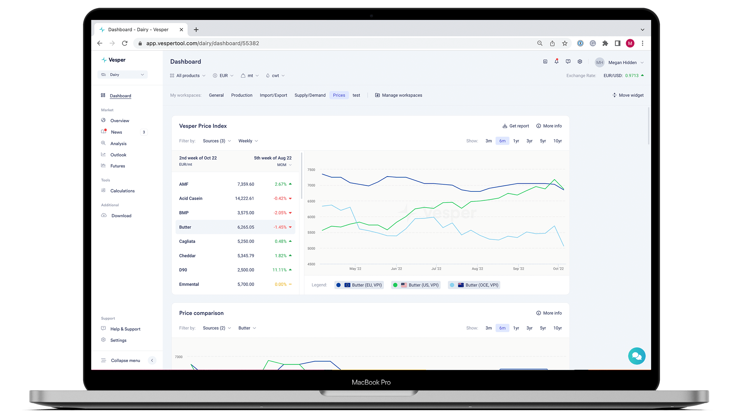The height and width of the screenshot is (418, 743).
Task: Expand the Sources (3) filter dropdown
Action: [x=216, y=141]
